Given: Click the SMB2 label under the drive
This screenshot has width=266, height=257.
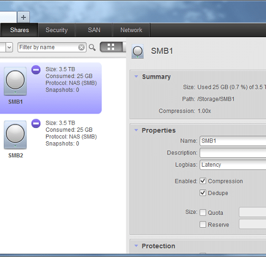Looking at the screenshot, I should (x=16, y=156).
